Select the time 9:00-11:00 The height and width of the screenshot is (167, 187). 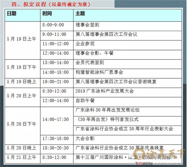[x=54, y=34]
